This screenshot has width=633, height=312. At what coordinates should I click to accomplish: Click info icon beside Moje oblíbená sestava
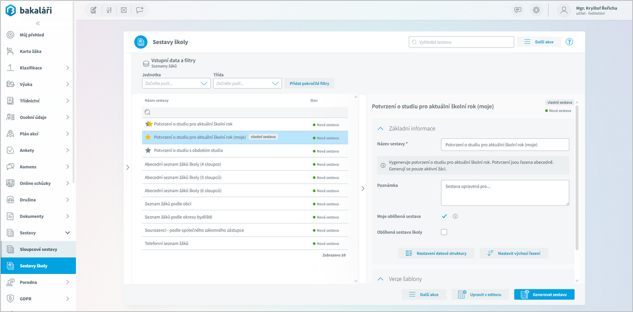[455, 216]
